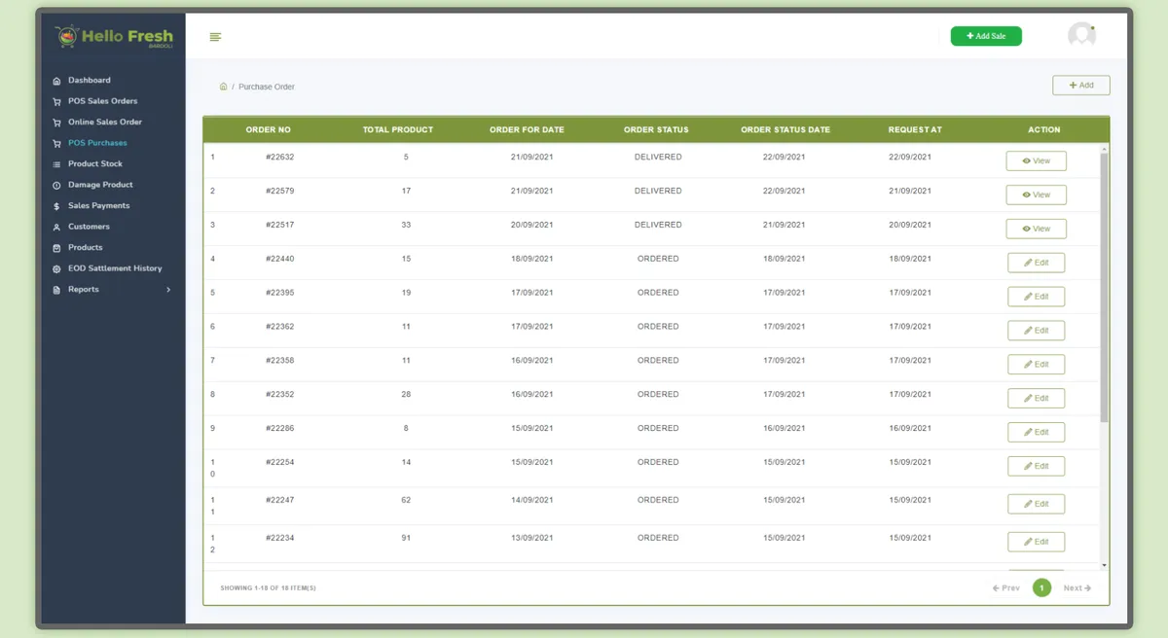Click the home icon in breadcrumb
Viewport: 1168px width, 638px height.
point(223,87)
